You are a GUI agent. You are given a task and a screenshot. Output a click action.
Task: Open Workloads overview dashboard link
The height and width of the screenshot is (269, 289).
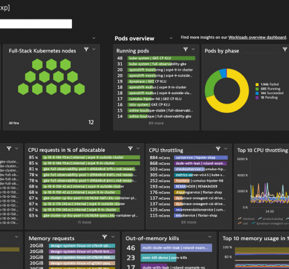[257, 38]
